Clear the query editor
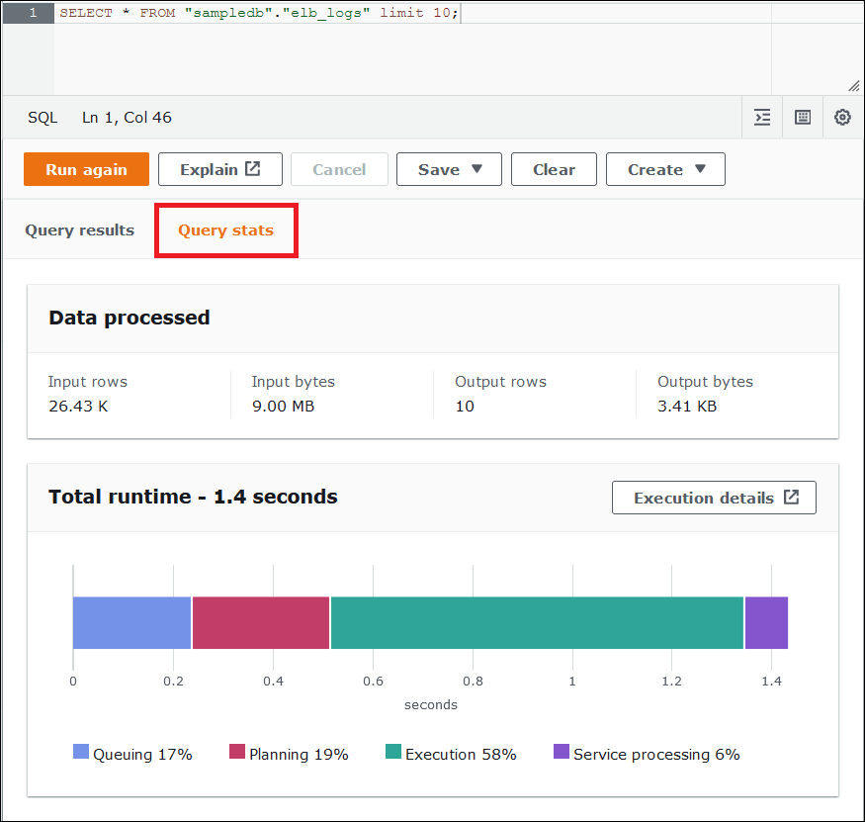The width and height of the screenshot is (865, 822). 554,168
